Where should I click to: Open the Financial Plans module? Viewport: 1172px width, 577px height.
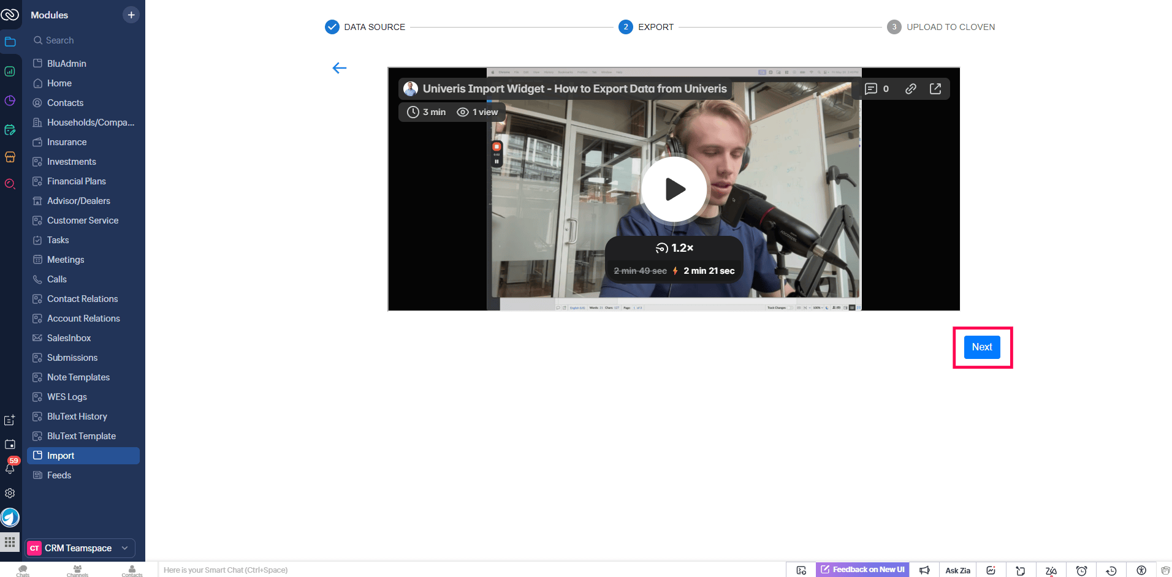point(83,181)
